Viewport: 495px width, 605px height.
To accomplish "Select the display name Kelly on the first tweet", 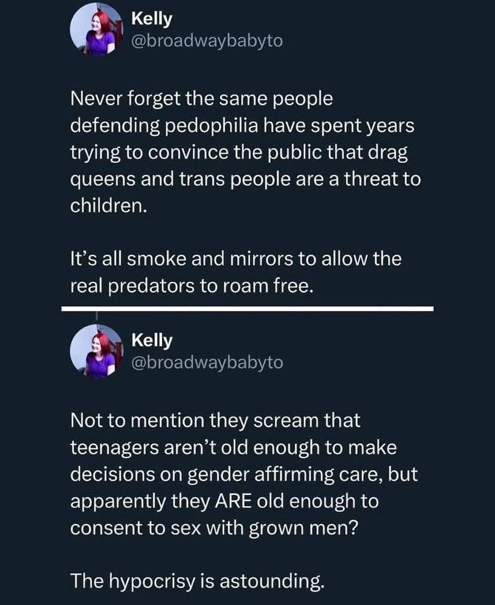I will click(152, 19).
